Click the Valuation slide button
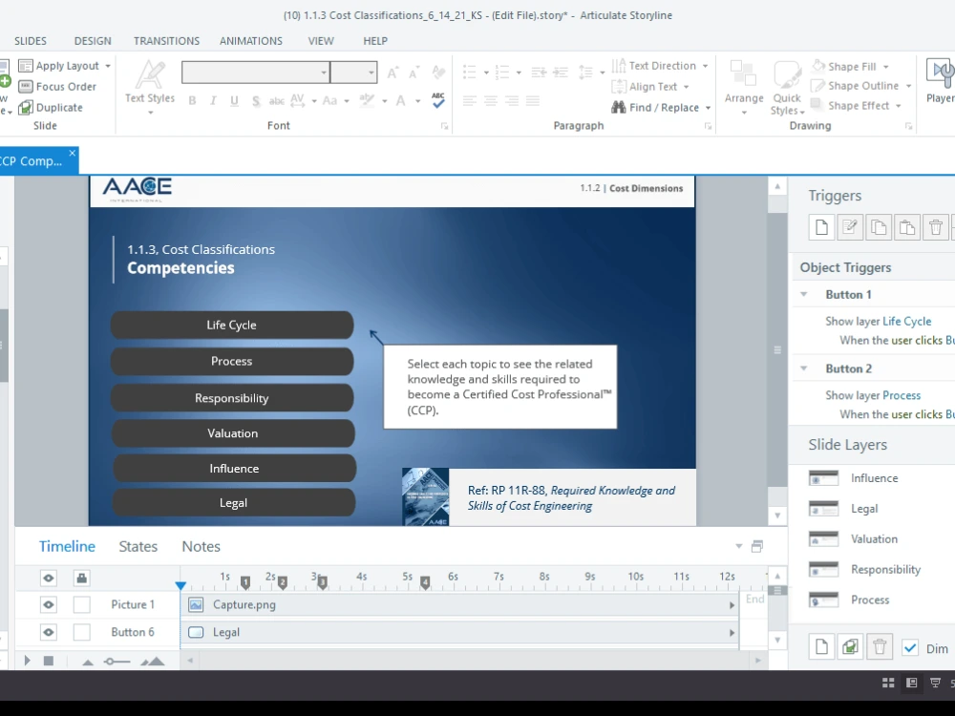Image resolution: width=955 pixels, height=716 pixels. click(x=233, y=433)
